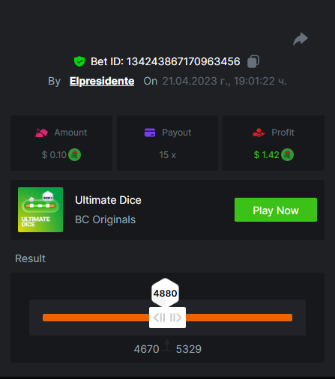Click the coin icon beside $ 1.42 profit
335x379 pixels.
pos(287,155)
